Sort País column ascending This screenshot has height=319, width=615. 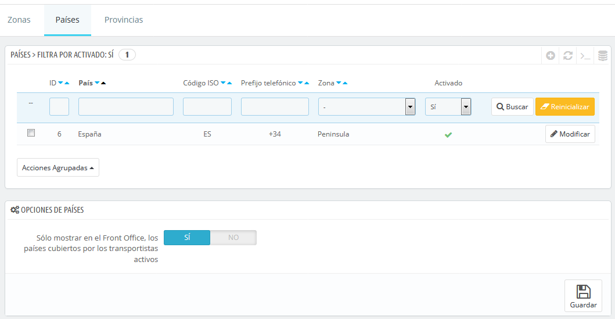click(x=103, y=83)
